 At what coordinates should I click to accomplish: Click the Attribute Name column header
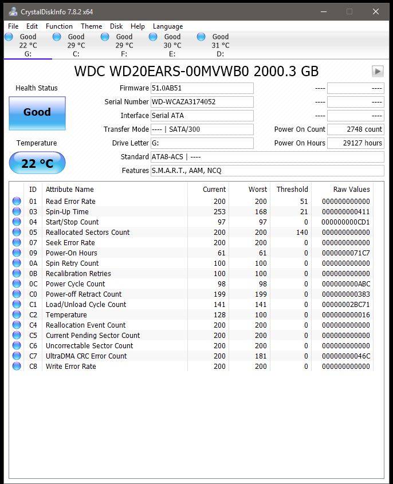[70, 189]
